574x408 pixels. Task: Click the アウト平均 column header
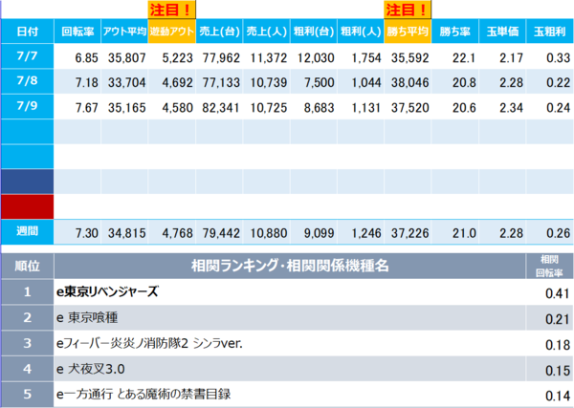124,32
